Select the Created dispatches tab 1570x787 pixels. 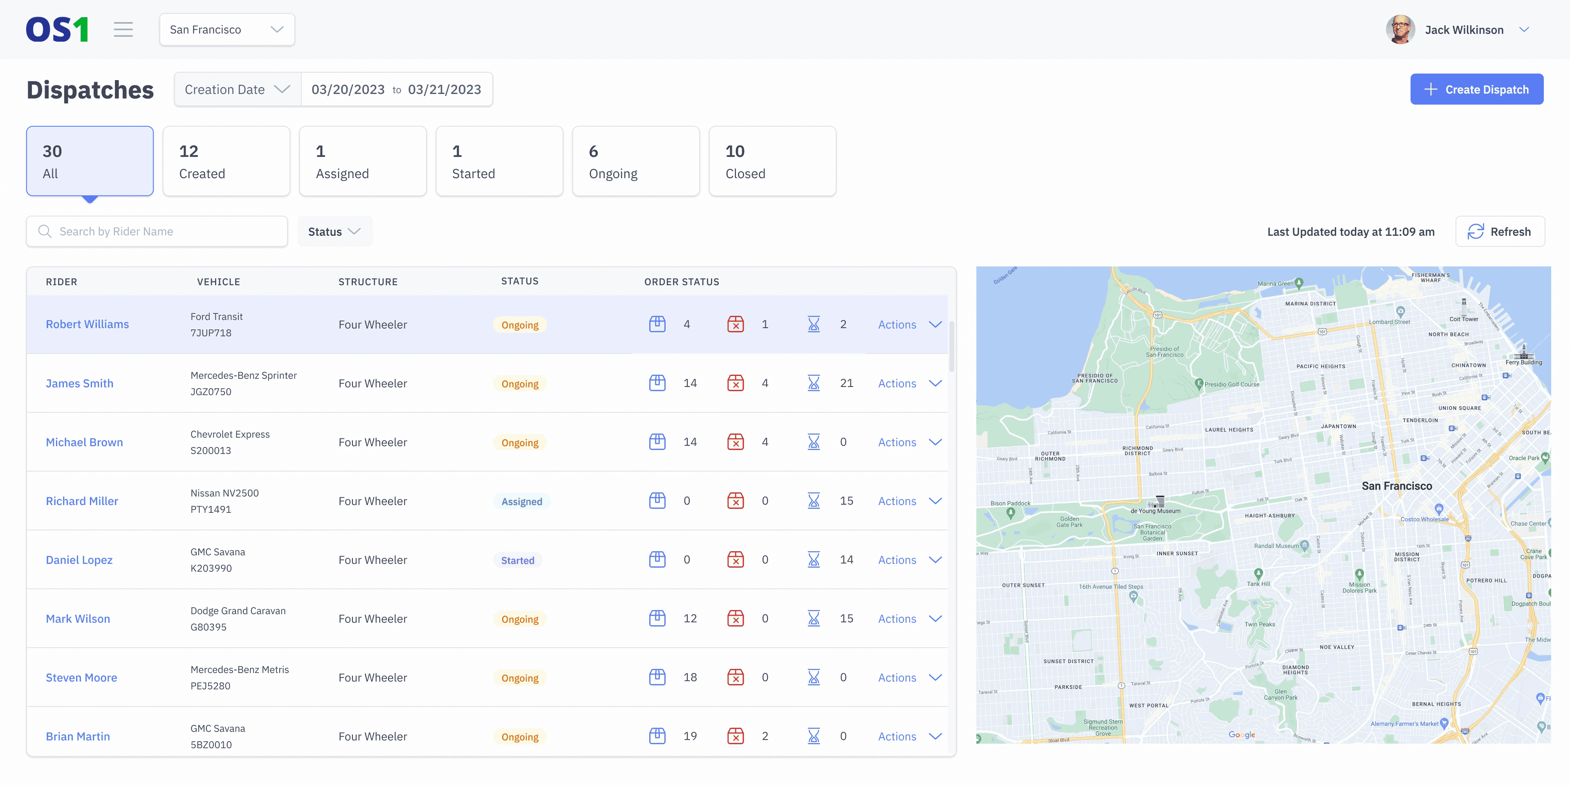[226, 161]
